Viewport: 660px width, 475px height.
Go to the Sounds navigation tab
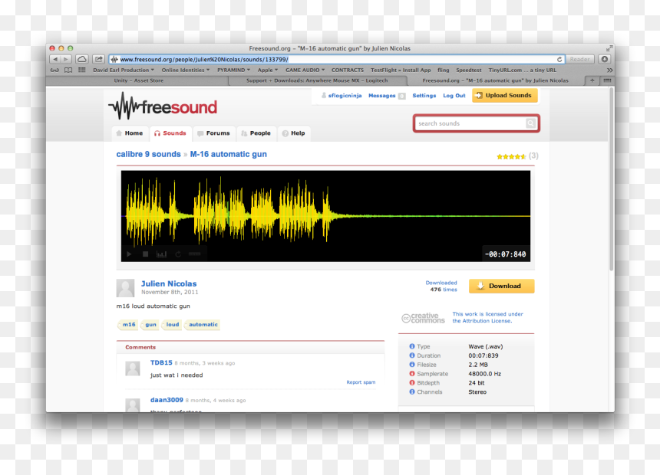pyautogui.click(x=170, y=133)
